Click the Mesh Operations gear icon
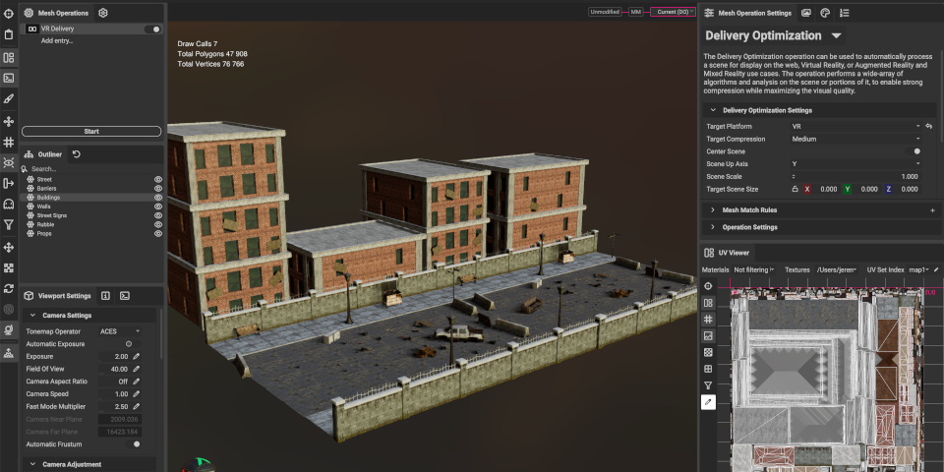 coord(103,13)
